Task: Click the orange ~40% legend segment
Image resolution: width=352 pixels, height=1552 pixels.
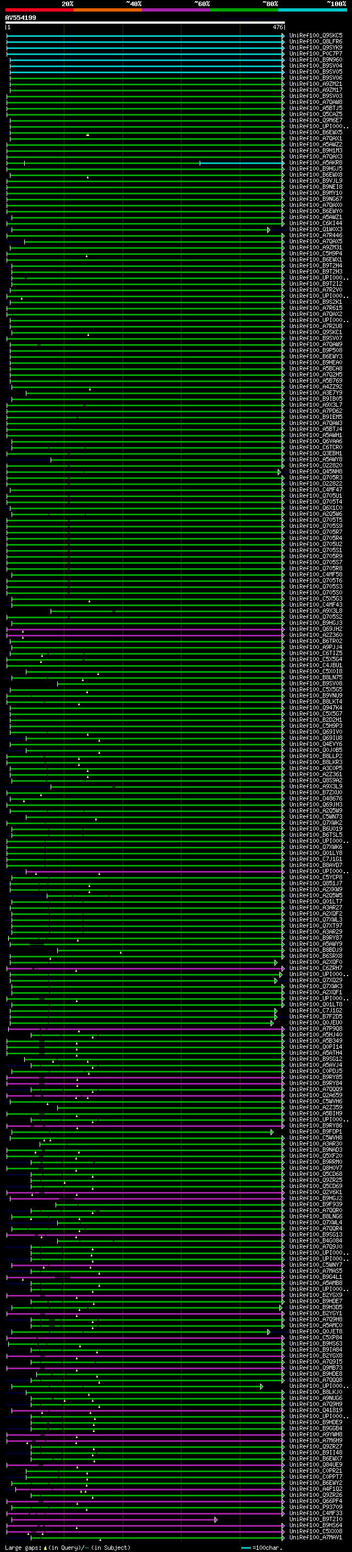Action: pos(108,10)
